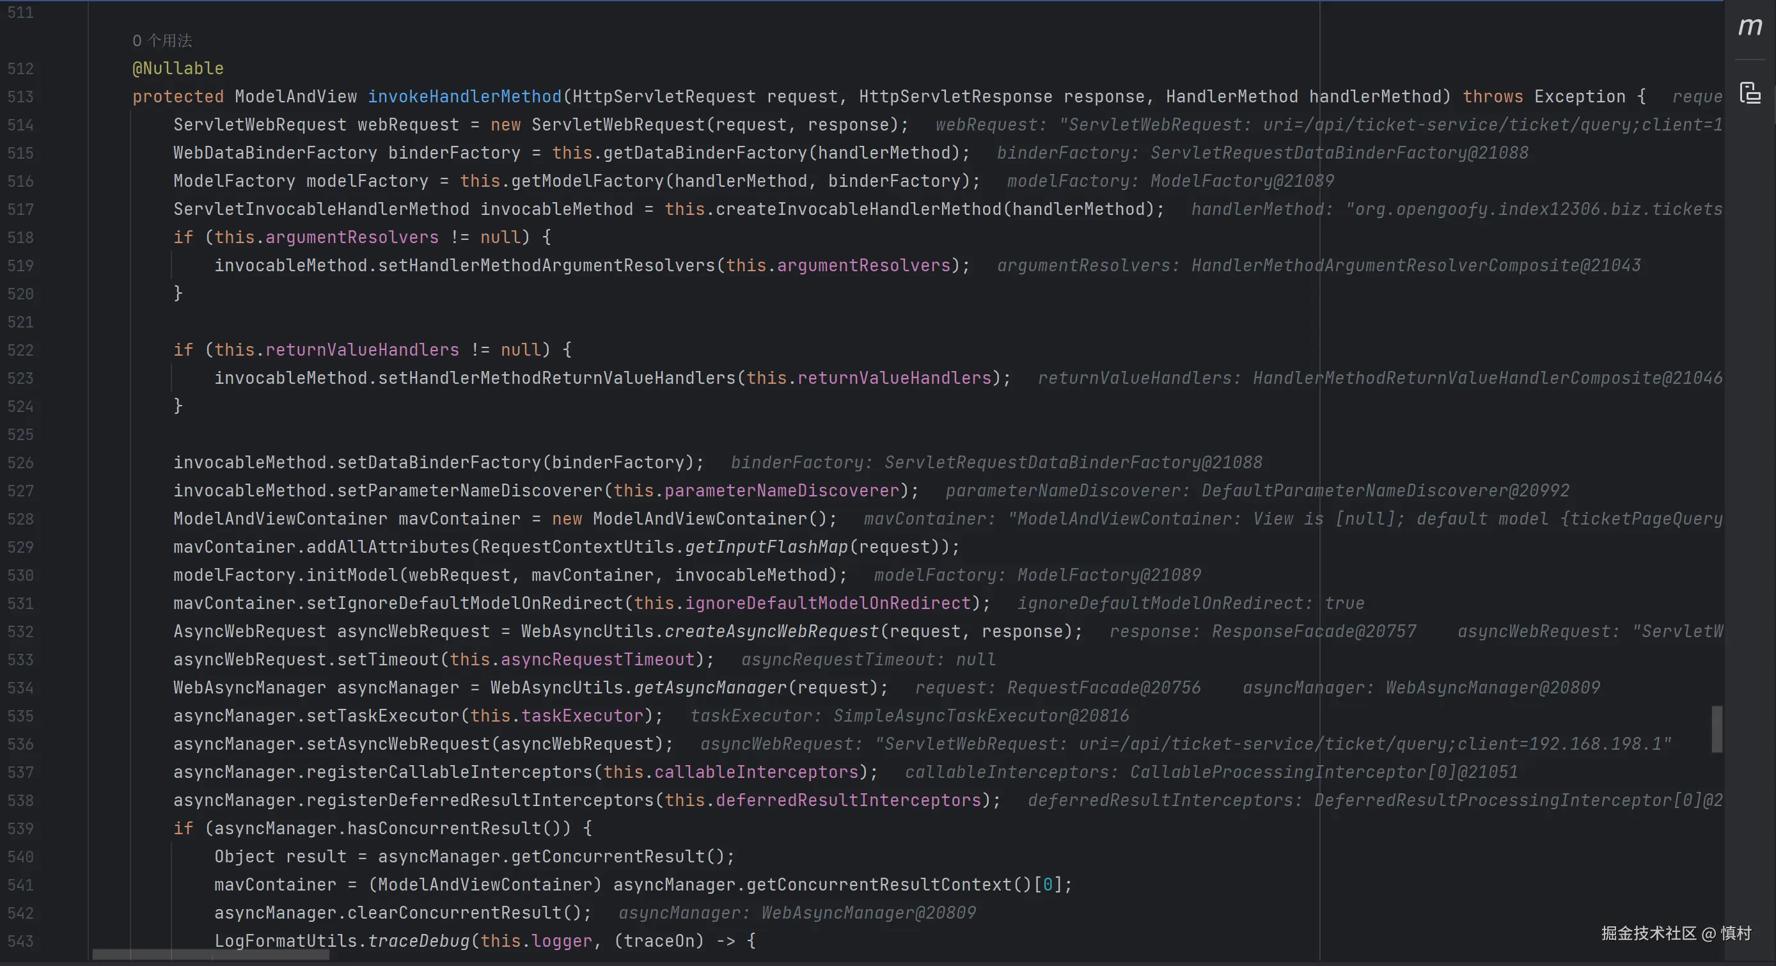The width and height of the screenshot is (1776, 966).
Task: Click the ignoreDefaultModelOnRedirect: true inline hint
Action: [1191, 603]
